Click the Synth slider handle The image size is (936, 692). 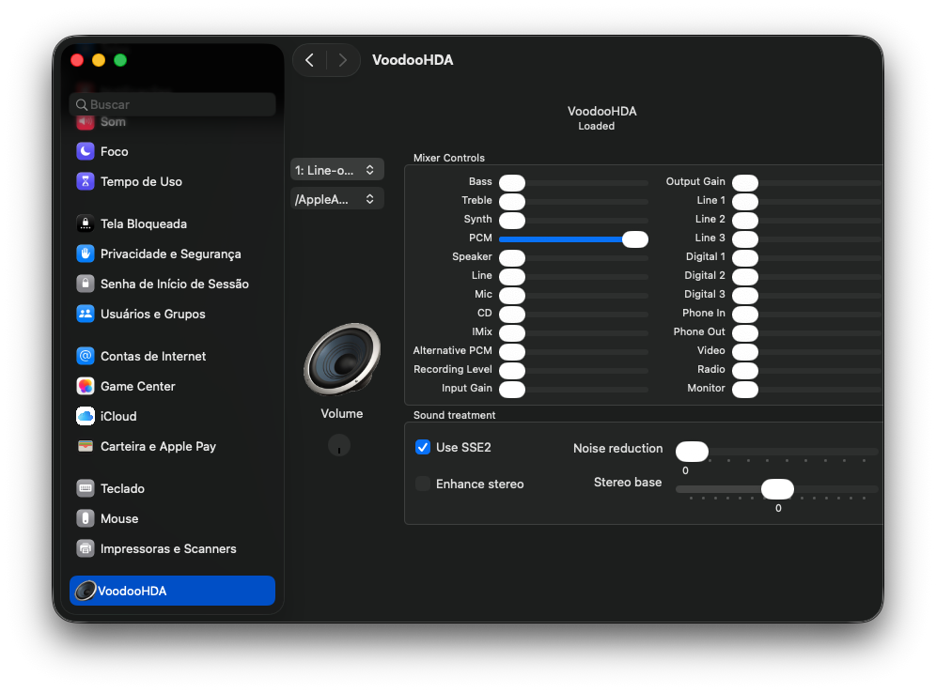(512, 221)
